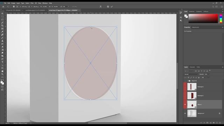Click the hue spectrum slider

pyautogui.click(x=221, y=19)
